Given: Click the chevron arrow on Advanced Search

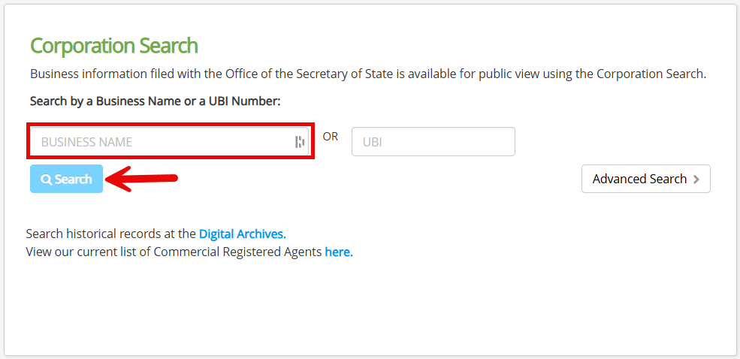Looking at the screenshot, I should 696,179.
